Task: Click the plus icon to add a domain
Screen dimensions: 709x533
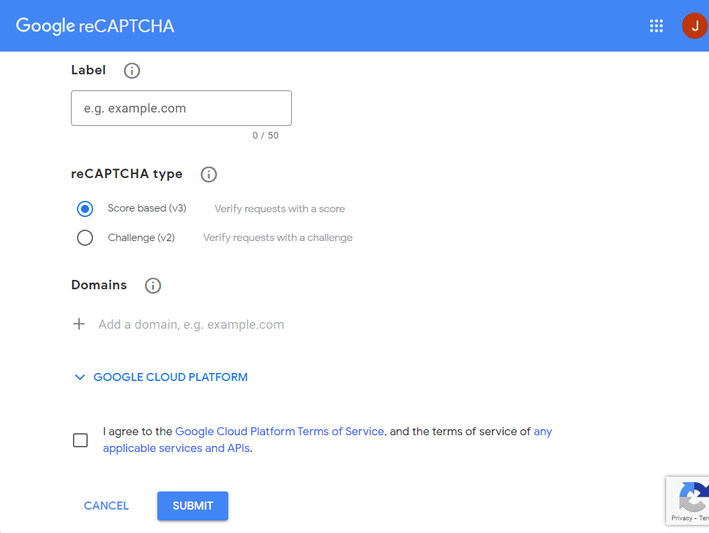Action: coord(79,323)
